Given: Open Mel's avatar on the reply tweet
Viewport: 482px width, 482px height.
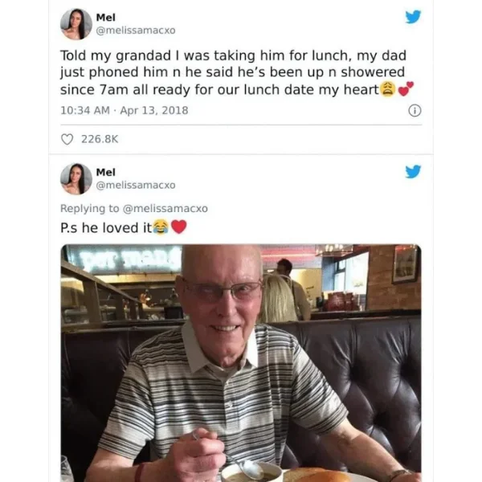Looking at the screenshot, I should [76, 179].
